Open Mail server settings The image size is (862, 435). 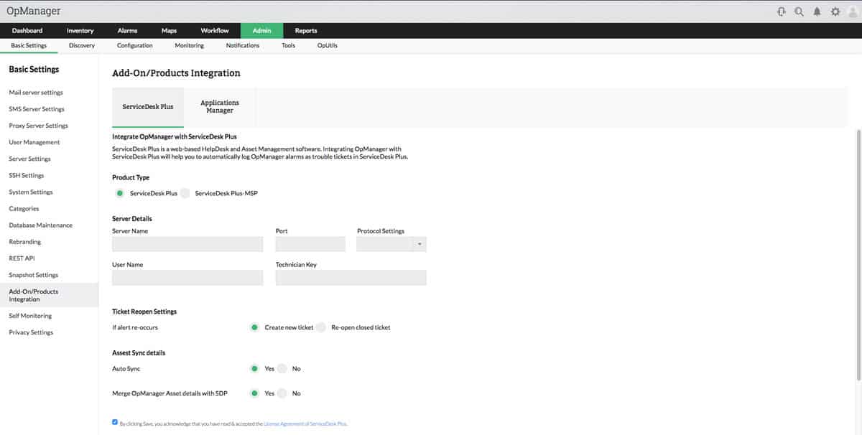point(36,93)
